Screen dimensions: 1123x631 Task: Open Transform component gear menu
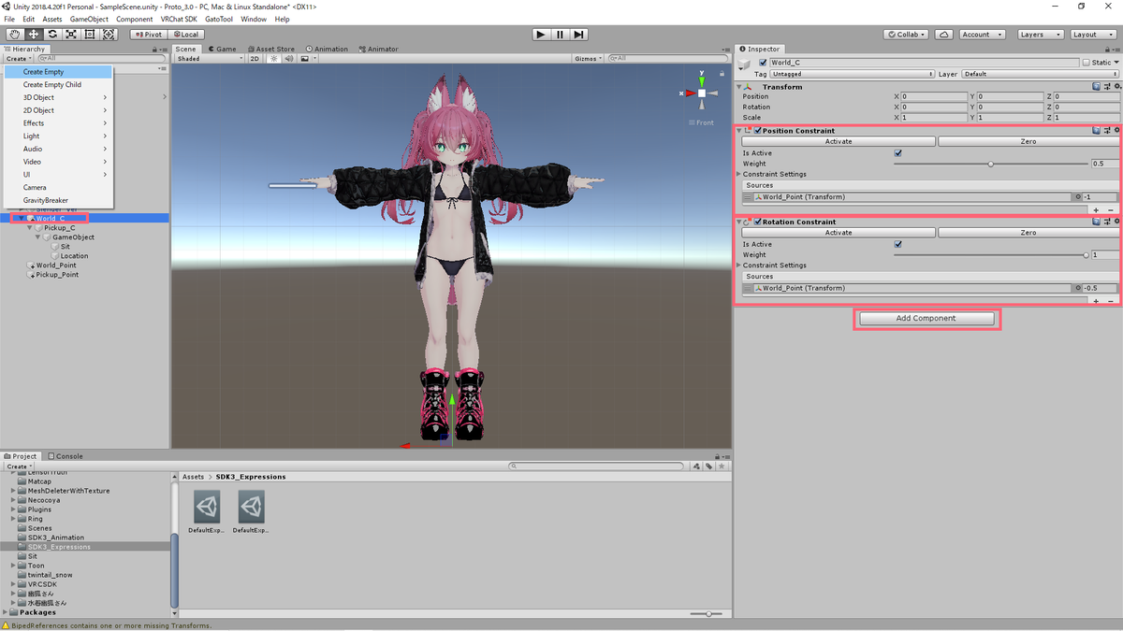1116,86
